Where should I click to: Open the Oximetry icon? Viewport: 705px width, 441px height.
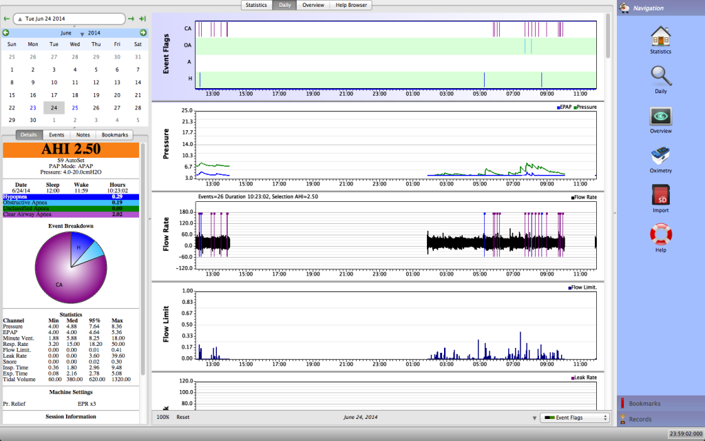coord(660,156)
